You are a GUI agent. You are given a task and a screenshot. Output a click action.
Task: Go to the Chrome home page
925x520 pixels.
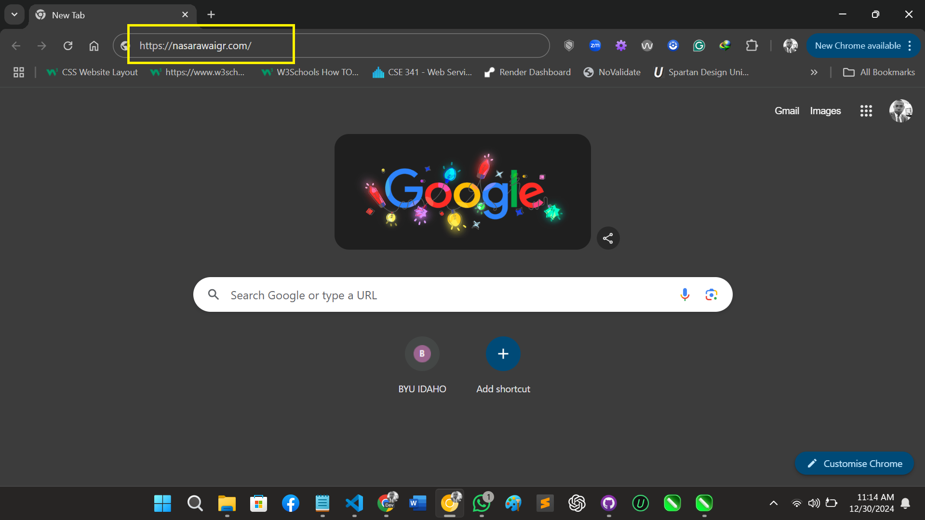[x=94, y=46]
